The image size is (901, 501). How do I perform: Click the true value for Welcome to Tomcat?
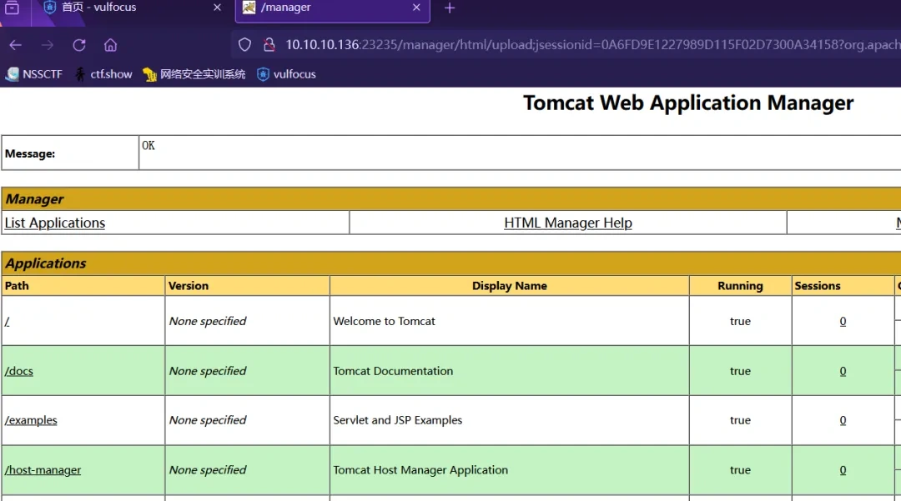740,322
